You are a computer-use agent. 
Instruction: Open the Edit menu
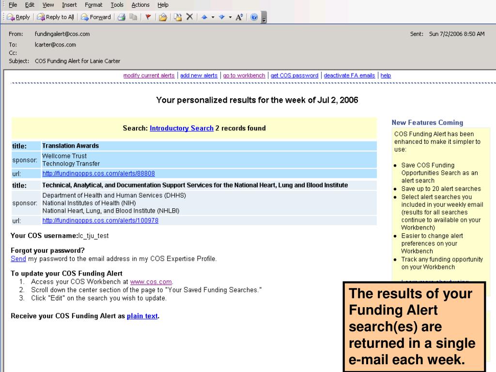(x=30, y=5)
